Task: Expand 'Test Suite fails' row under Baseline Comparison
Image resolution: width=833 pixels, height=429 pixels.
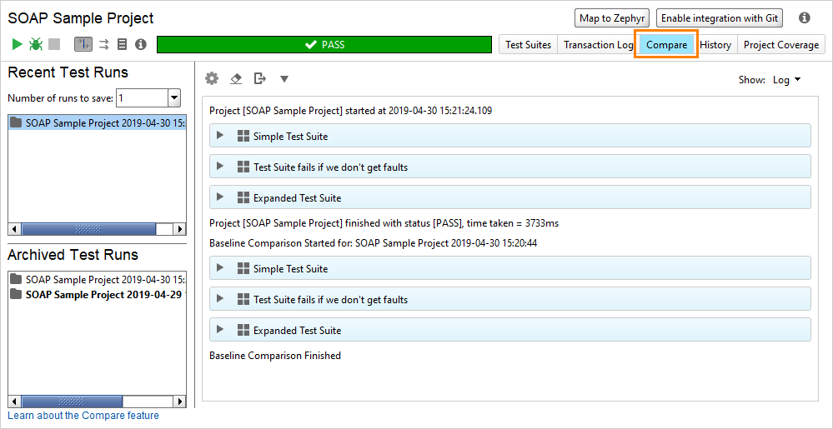Action: point(220,299)
